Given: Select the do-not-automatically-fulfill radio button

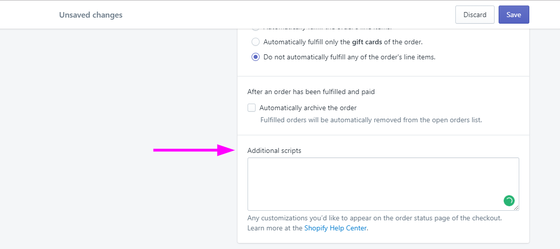Looking at the screenshot, I should click(256, 57).
